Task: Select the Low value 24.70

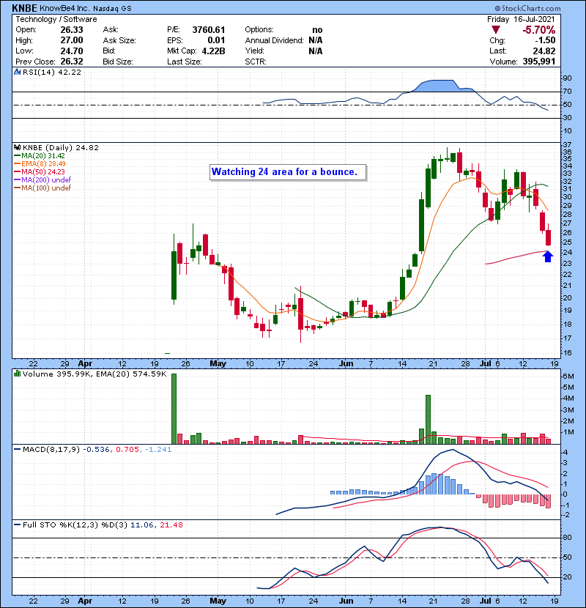Action: (72, 51)
